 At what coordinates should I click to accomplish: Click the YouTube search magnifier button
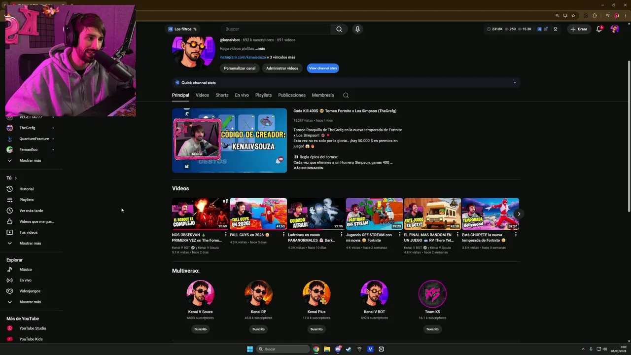339,29
